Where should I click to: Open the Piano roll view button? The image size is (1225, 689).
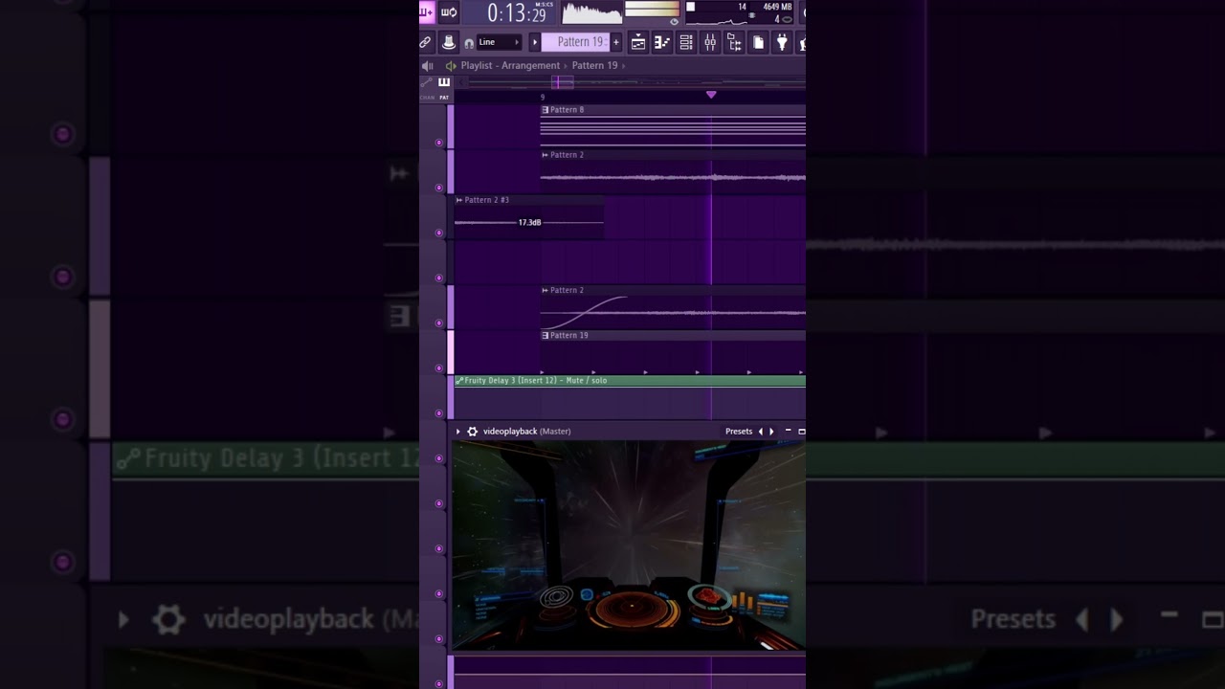tap(662, 42)
